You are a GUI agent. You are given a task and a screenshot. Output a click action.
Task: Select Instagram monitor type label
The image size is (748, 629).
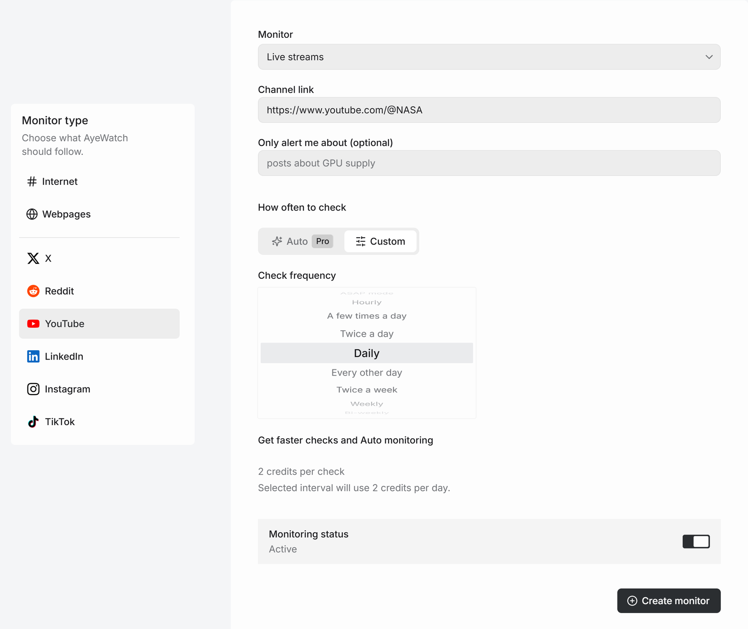[x=67, y=389]
